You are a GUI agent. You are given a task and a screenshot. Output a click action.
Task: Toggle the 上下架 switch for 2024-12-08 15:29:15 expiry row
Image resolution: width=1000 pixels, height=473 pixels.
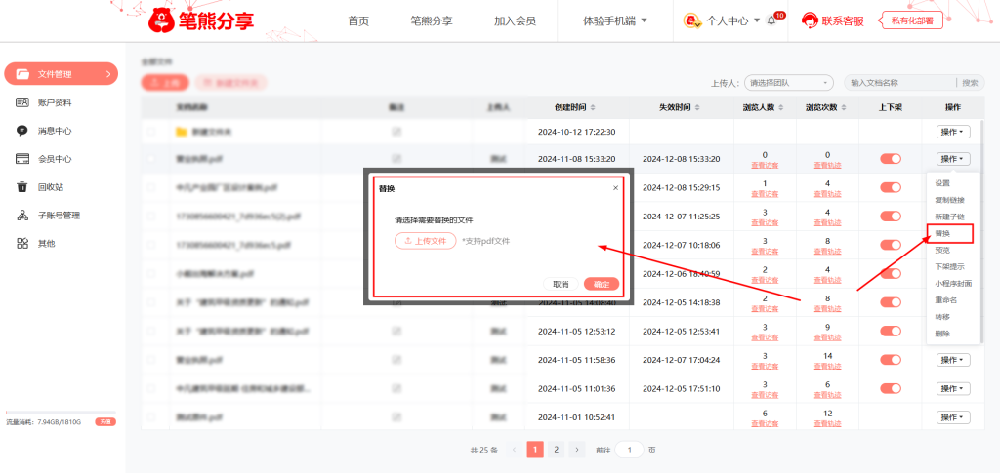pyautogui.click(x=890, y=187)
